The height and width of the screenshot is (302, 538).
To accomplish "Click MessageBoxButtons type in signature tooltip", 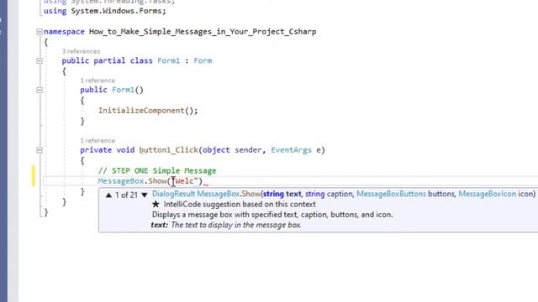I will [391, 194].
